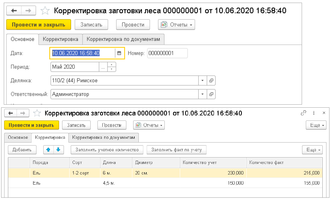Image resolution: width=331 pixels, height=200 pixels.
Task: Click the Период stepper arrows
Action: click(x=112, y=67)
